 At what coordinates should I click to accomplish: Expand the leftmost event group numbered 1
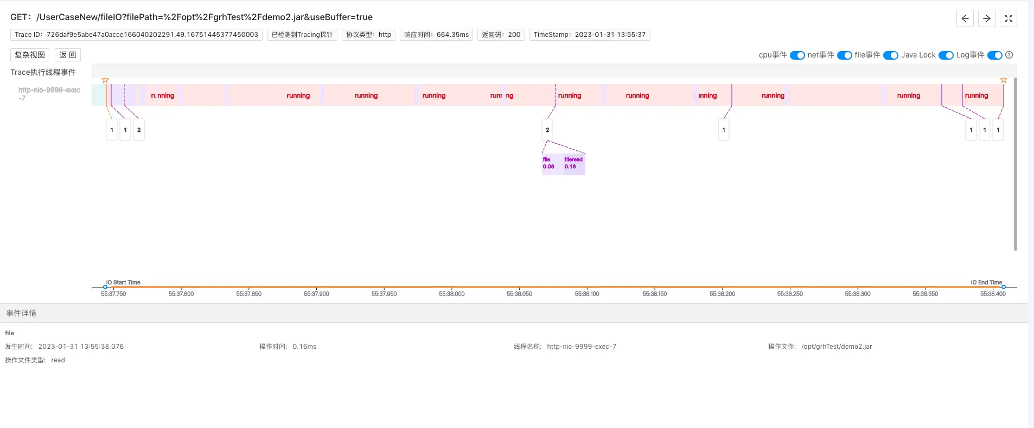(x=112, y=130)
